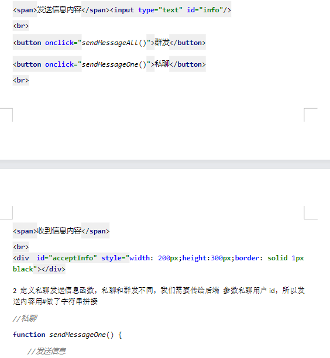Click the gray page break between pages
The height and width of the screenshot is (358, 330).
[165, 164]
